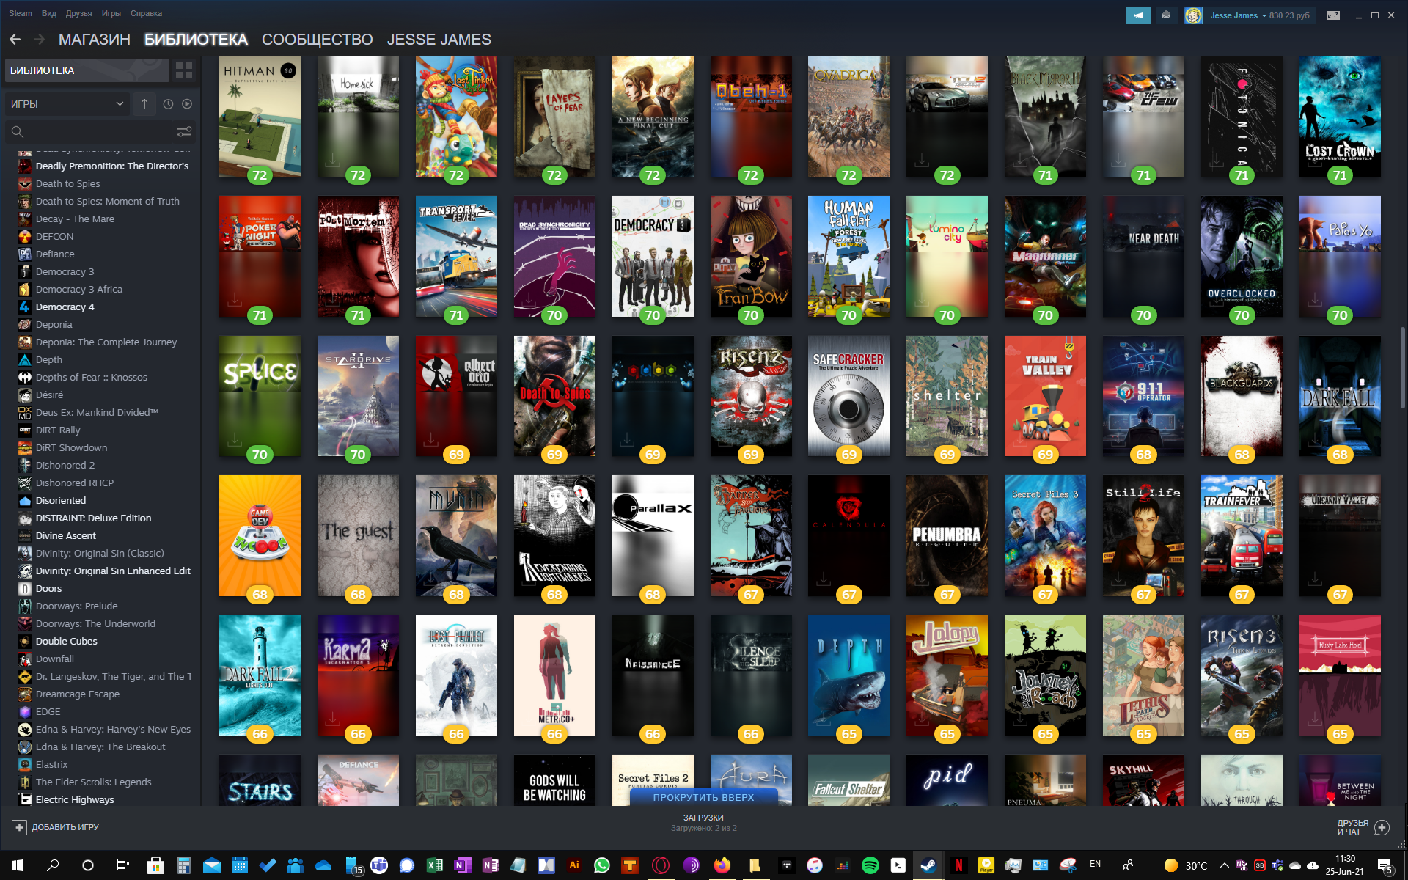Select Double Cubes in the list
The image size is (1408, 880).
click(x=67, y=642)
